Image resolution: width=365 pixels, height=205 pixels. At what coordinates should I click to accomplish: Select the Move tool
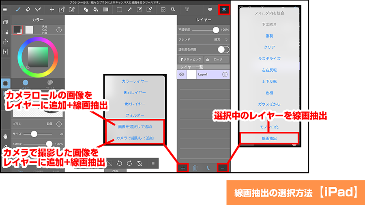pyautogui.click(x=52, y=10)
